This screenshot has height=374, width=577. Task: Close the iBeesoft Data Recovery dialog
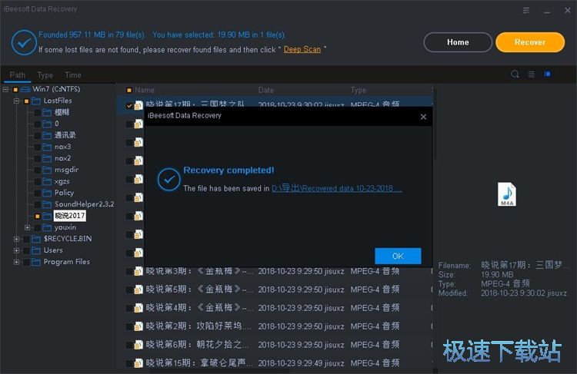424,117
